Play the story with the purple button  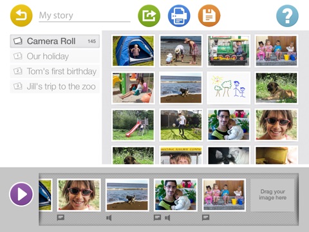(21, 194)
